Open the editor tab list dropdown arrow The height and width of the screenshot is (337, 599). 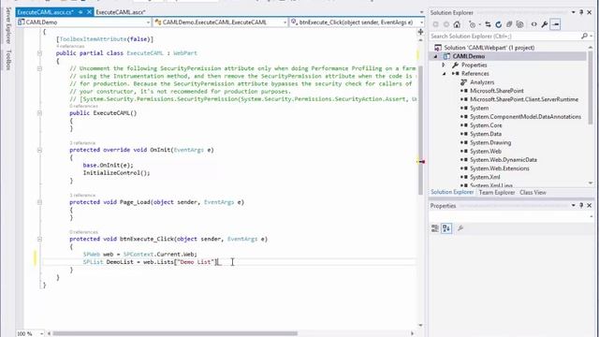(421, 12)
